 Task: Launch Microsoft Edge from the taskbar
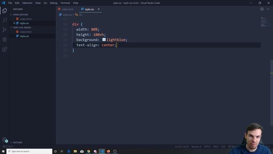point(69,151)
